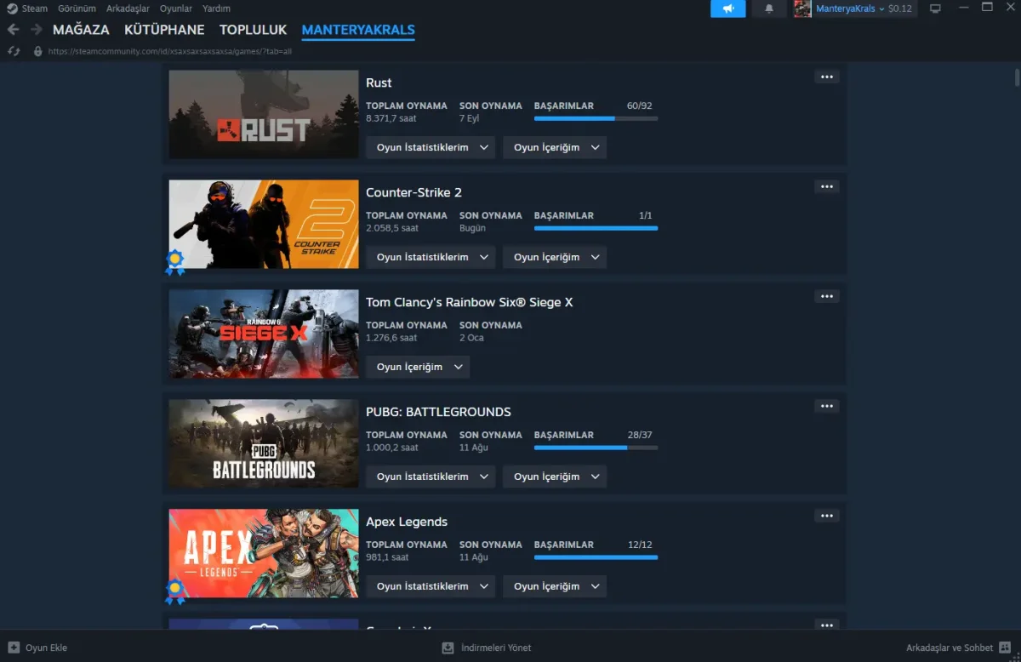Open Counter-Strike 2 three-dot options menu
Screen dimensions: 1021x662
point(826,186)
